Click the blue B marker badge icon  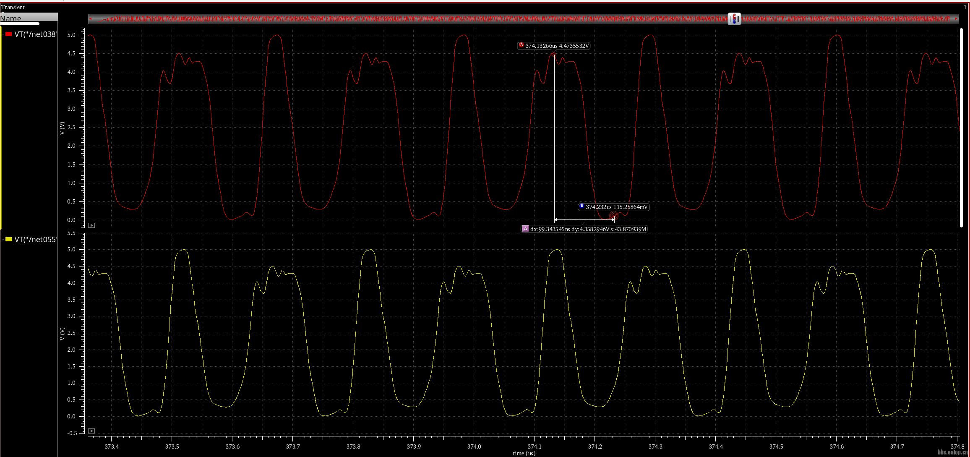pos(582,206)
